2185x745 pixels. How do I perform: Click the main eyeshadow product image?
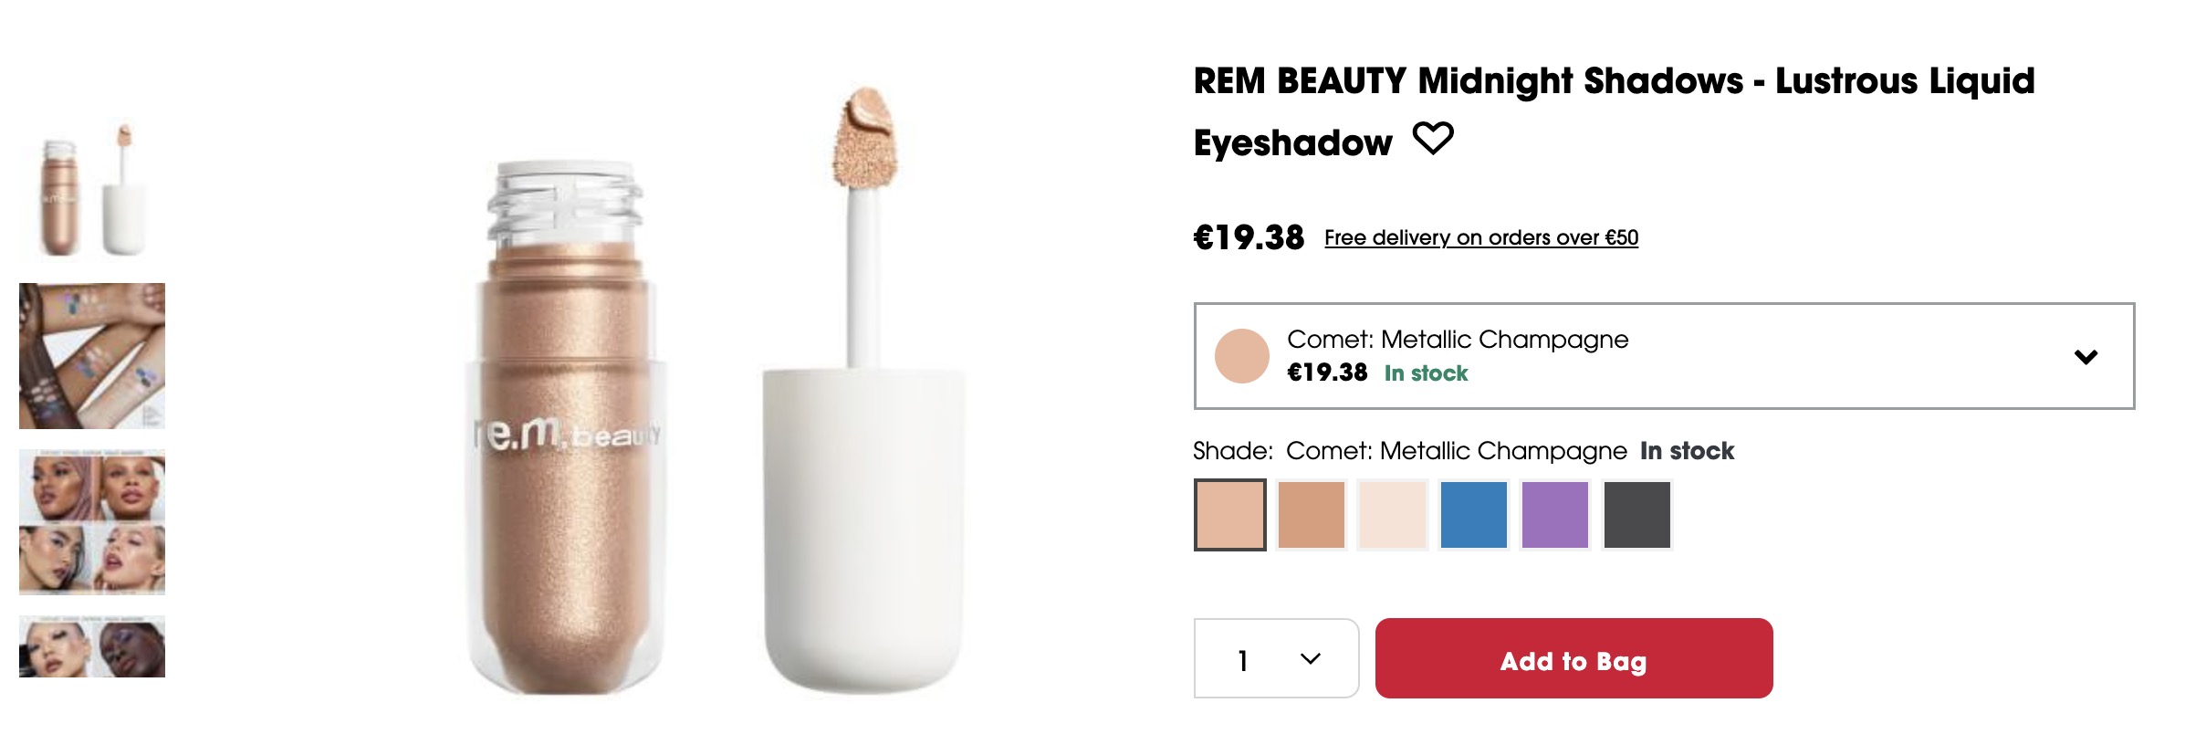(x=566, y=429)
